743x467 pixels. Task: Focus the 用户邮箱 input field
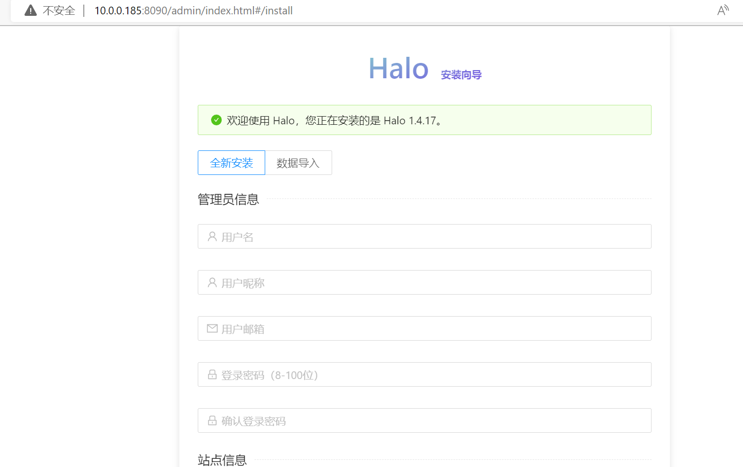coord(425,328)
